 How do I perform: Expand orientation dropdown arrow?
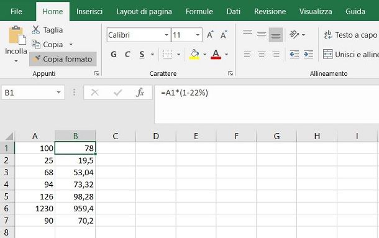(303, 35)
